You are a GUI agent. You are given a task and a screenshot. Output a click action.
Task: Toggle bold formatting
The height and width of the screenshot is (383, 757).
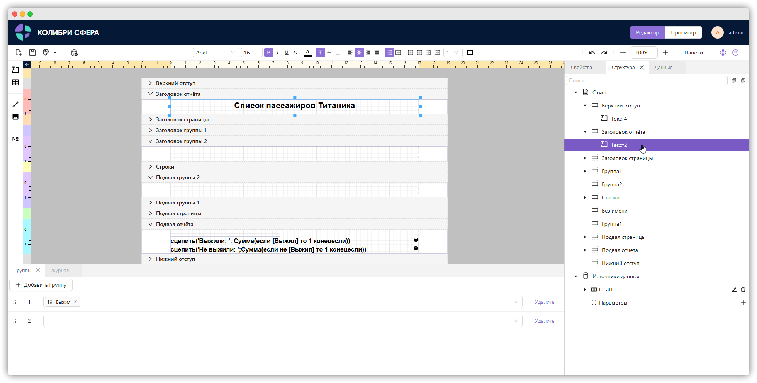point(269,53)
